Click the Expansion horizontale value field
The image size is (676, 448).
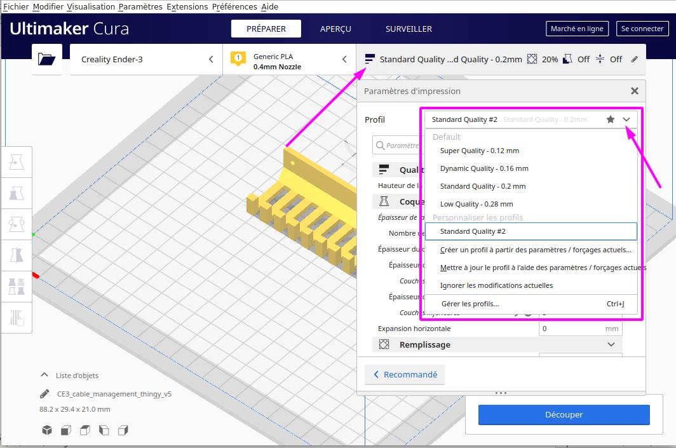click(571, 329)
